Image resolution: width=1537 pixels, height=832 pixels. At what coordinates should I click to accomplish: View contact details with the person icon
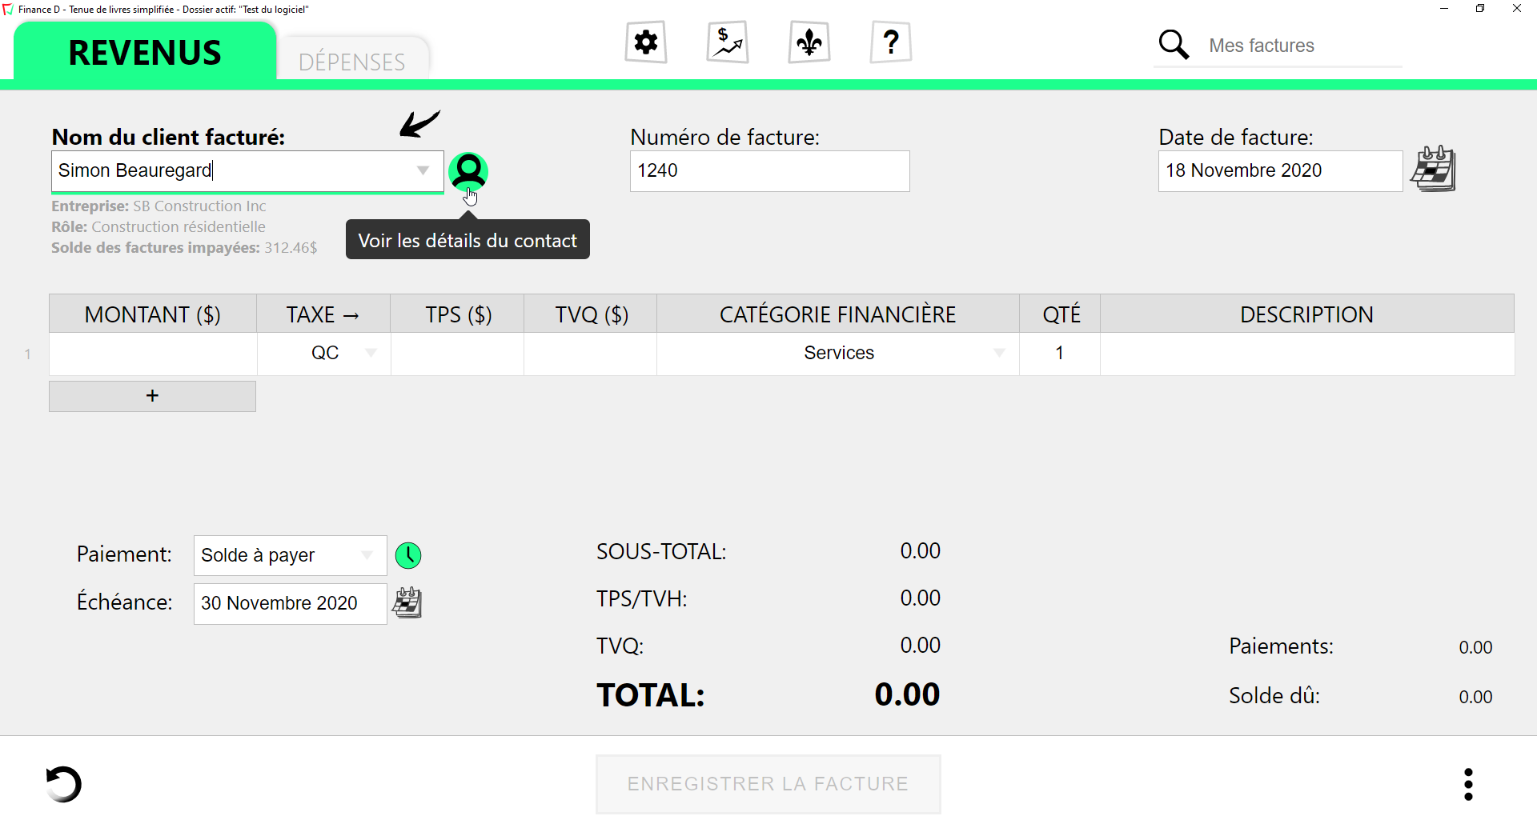point(468,170)
